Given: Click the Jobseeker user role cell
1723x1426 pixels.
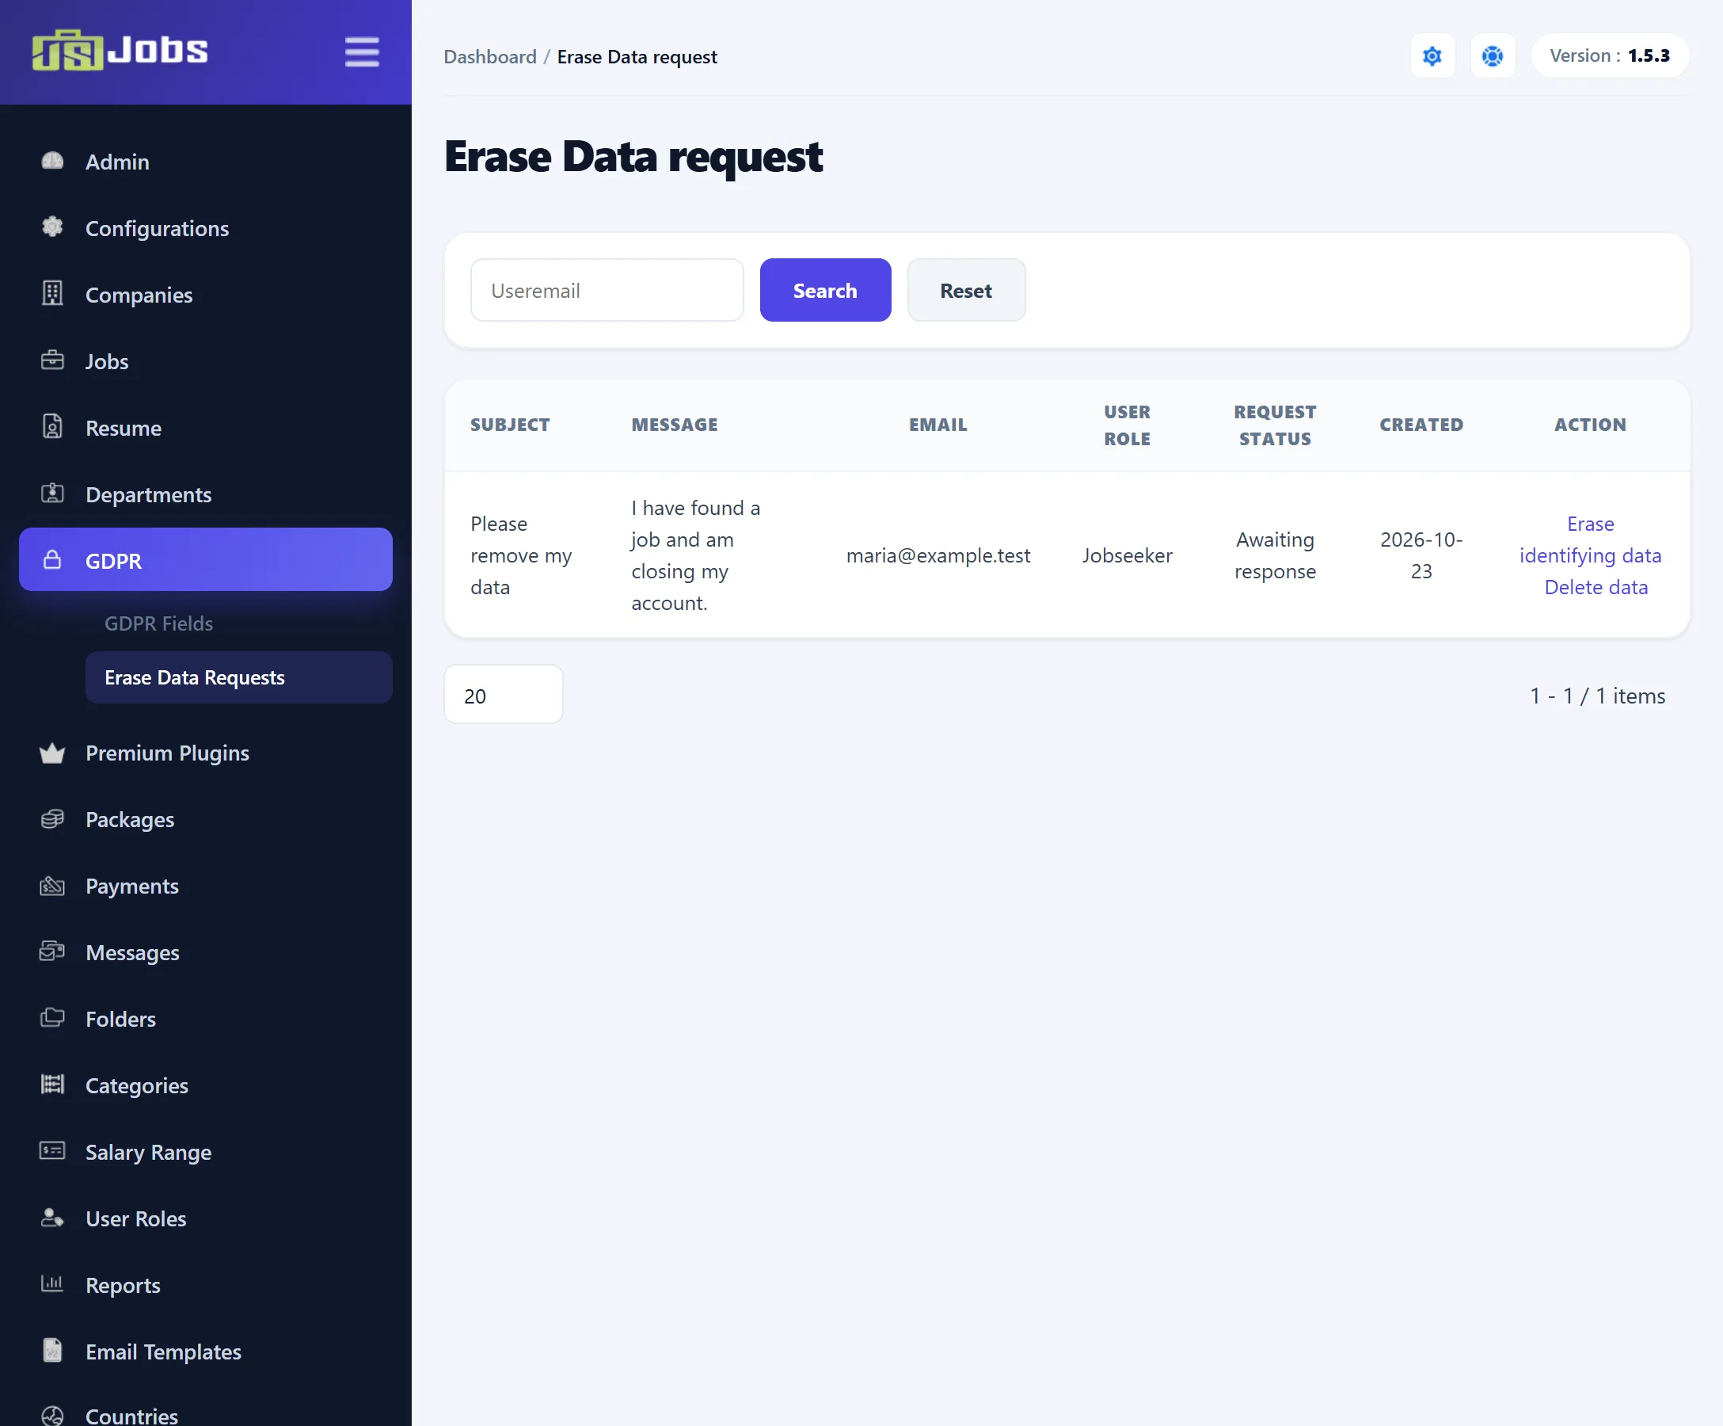Looking at the screenshot, I should coord(1127,556).
